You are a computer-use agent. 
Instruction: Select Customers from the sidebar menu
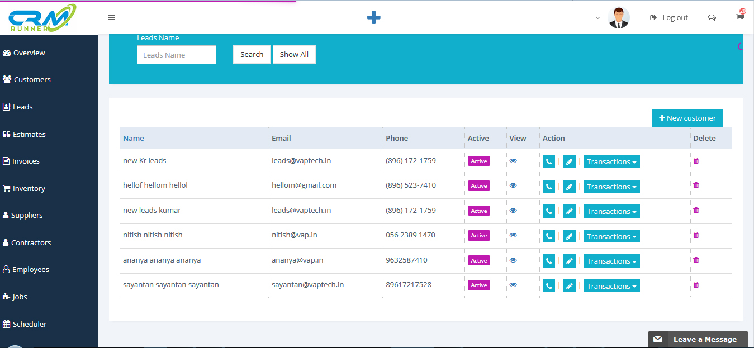point(31,79)
